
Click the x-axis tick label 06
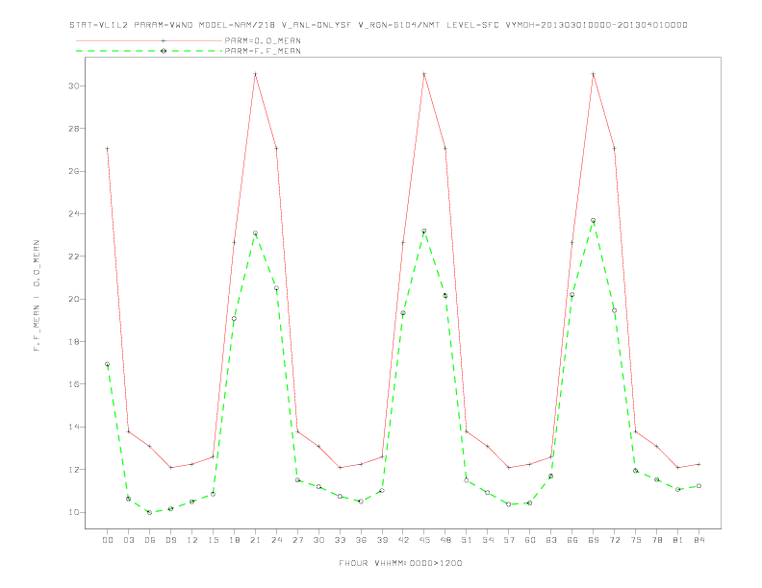150,540
